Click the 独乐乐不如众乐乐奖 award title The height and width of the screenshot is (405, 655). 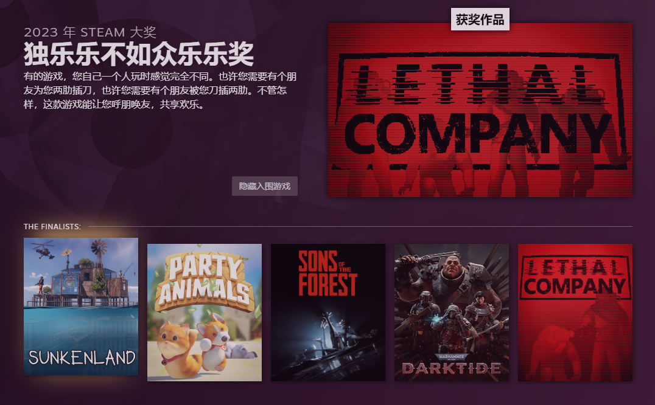pos(139,54)
